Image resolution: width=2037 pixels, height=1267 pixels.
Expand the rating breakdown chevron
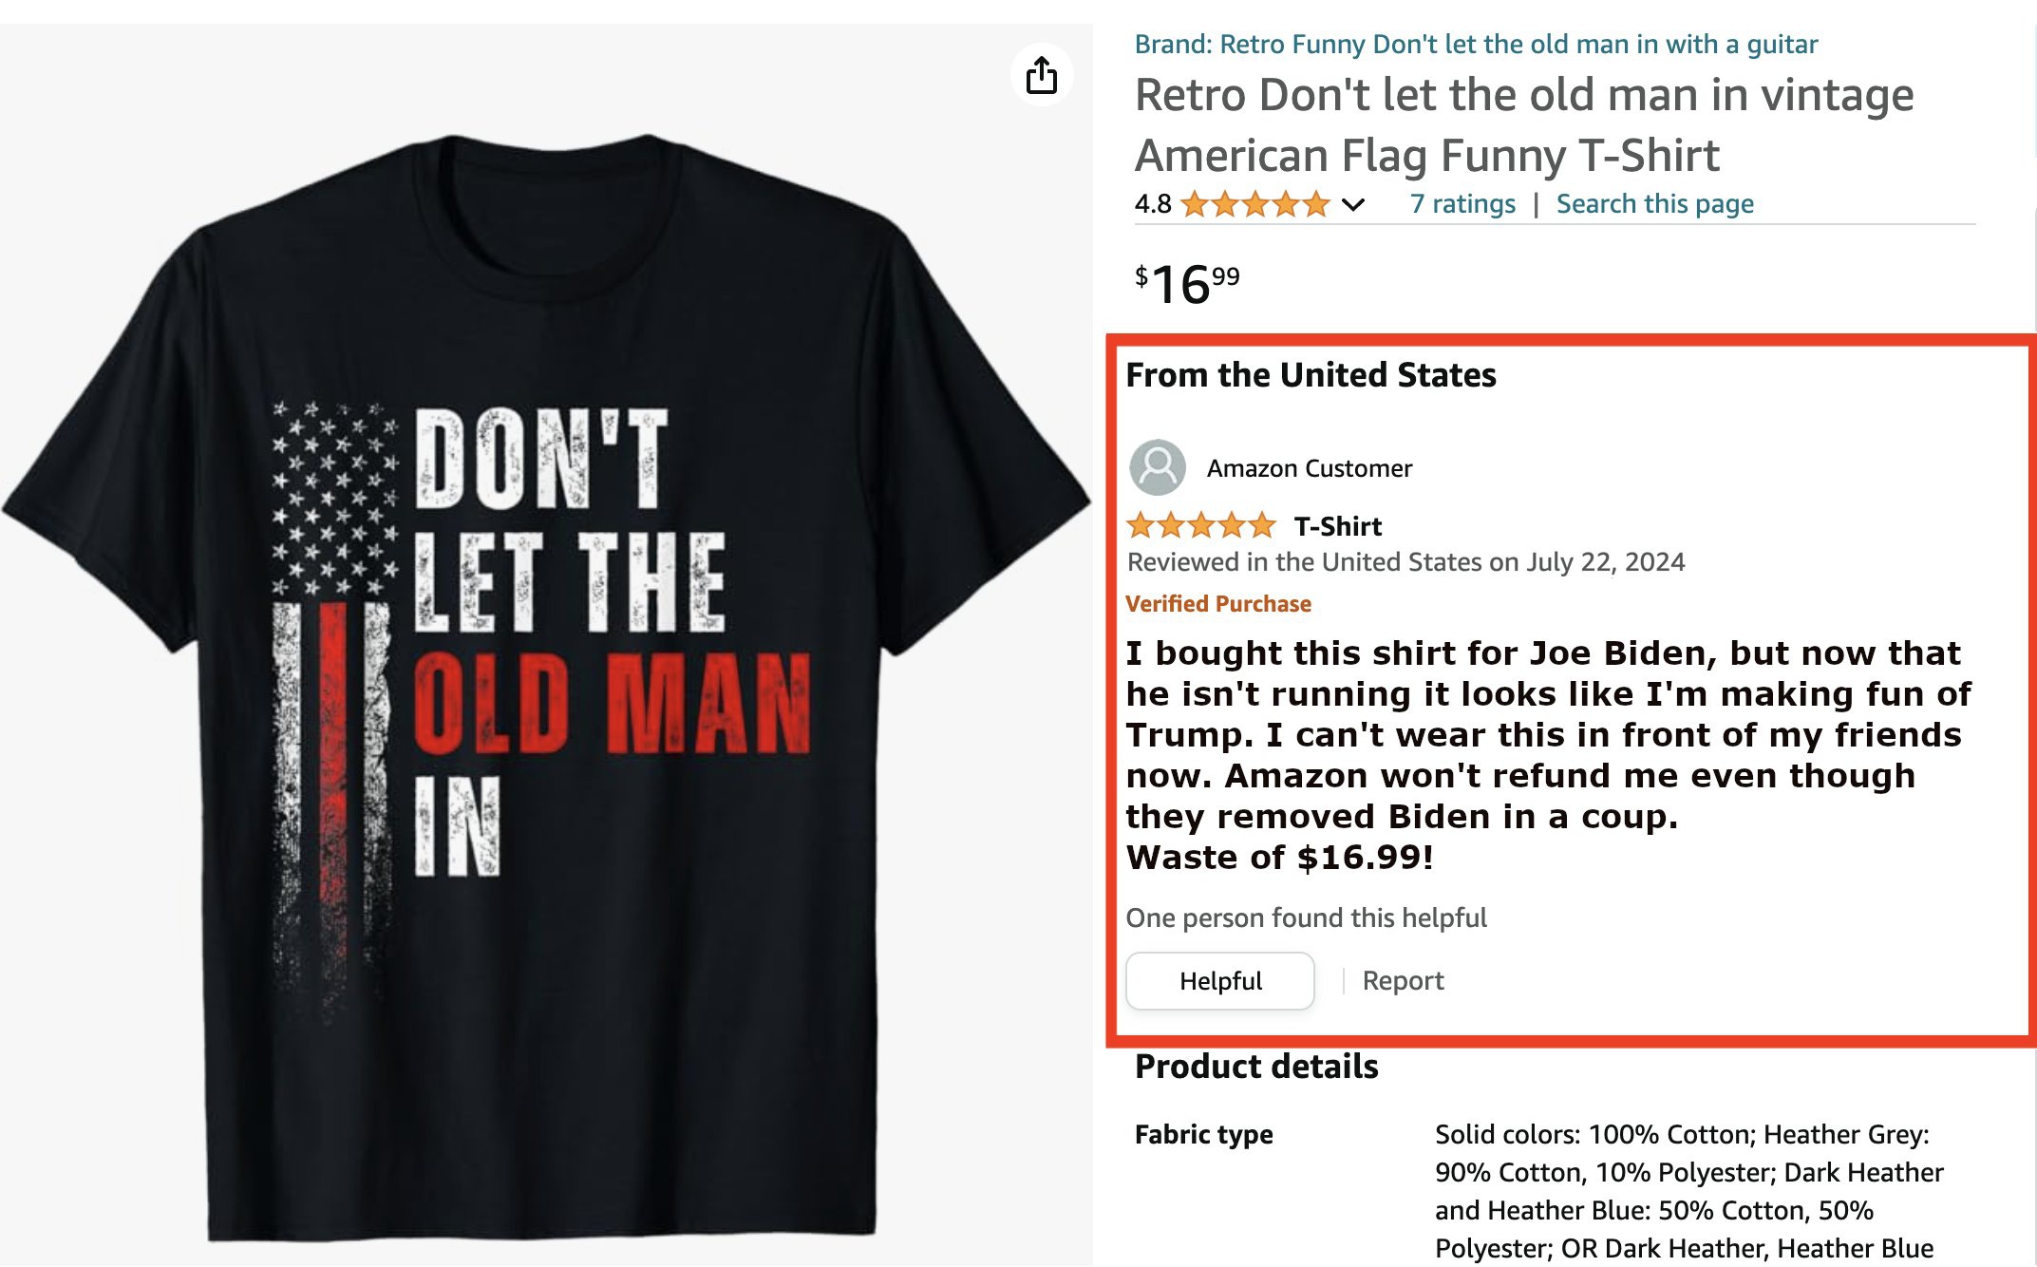[x=1352, y=204]
